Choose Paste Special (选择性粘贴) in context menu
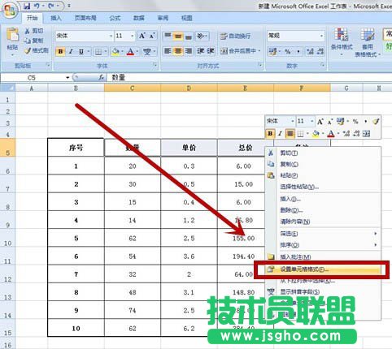 coord(323,187)
